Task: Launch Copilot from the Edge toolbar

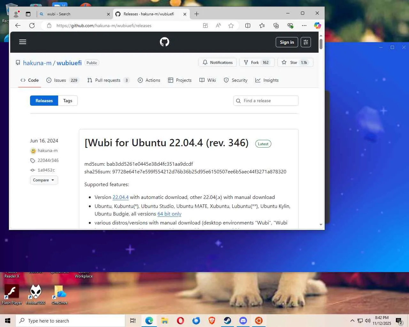Action: click(317, 26)
